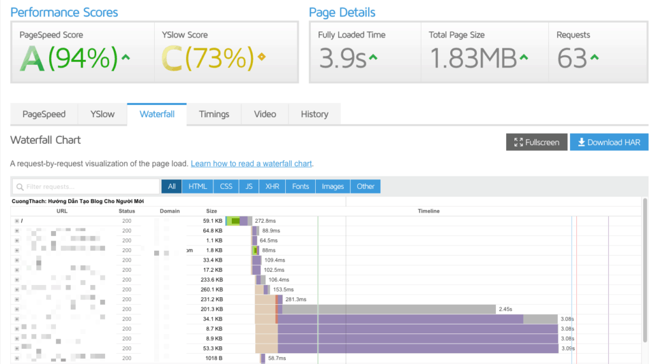Expand the 17.2 KB request row
The image size is (652, 364).
(17, 270)
